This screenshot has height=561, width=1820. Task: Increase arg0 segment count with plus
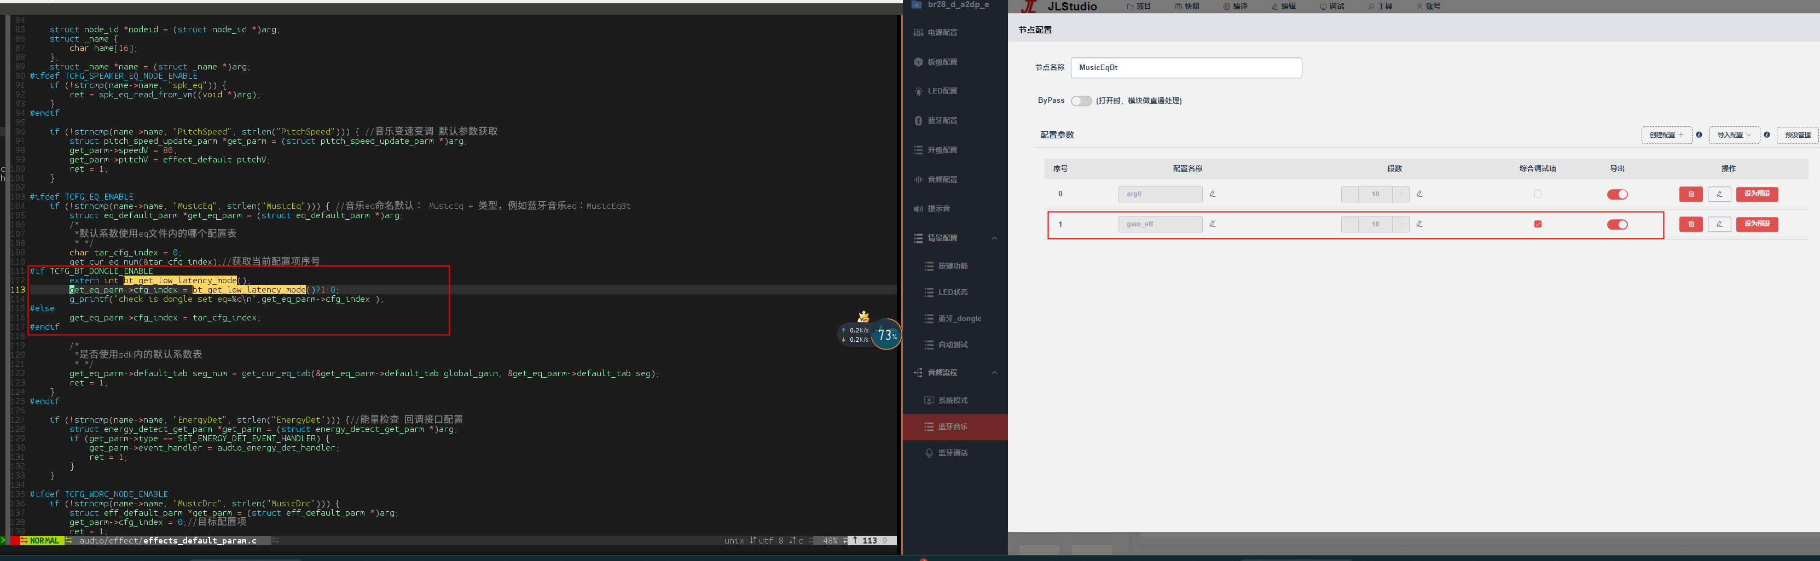point(1400,194)
